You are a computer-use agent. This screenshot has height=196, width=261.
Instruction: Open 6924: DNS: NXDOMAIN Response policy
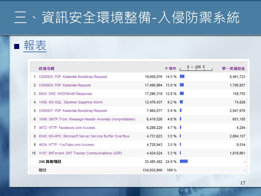[x=65, y=94]
